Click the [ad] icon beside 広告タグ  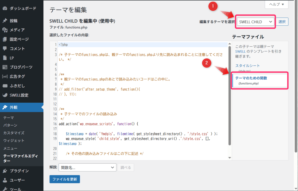5,76
